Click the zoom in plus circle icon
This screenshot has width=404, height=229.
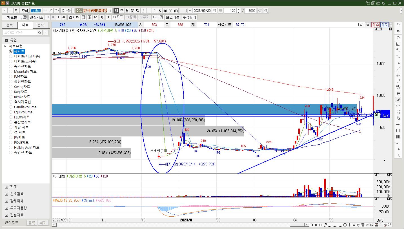(x=349, y=225)
